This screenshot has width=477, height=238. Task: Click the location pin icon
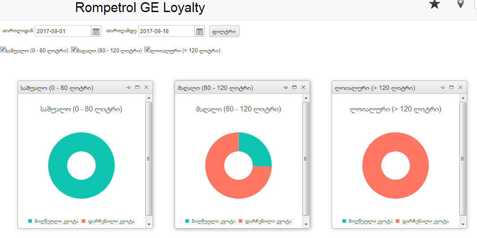click(x=460, y=4)
